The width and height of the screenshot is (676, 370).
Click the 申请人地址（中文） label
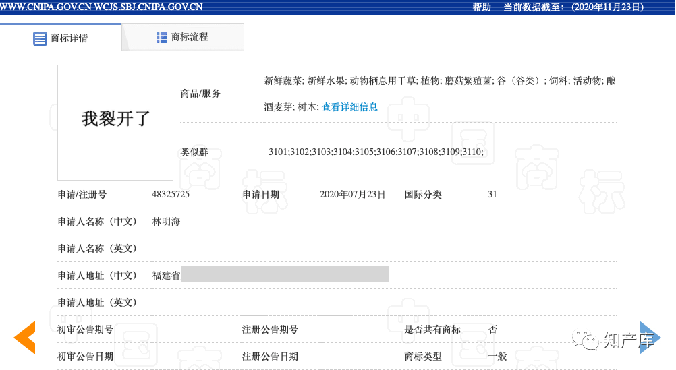coord(97,276)
